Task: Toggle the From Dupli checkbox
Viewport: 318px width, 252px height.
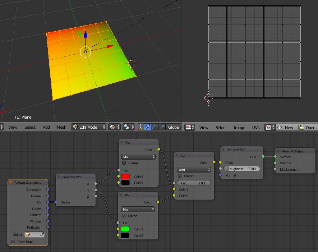Action: [14, 242]
